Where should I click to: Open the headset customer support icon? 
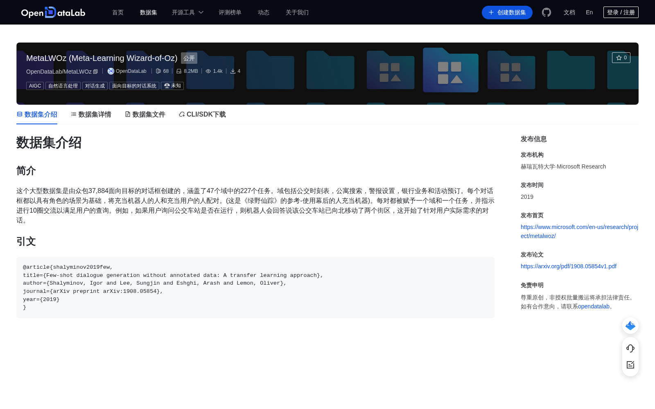pyautogui.click(x=630, y=348)
